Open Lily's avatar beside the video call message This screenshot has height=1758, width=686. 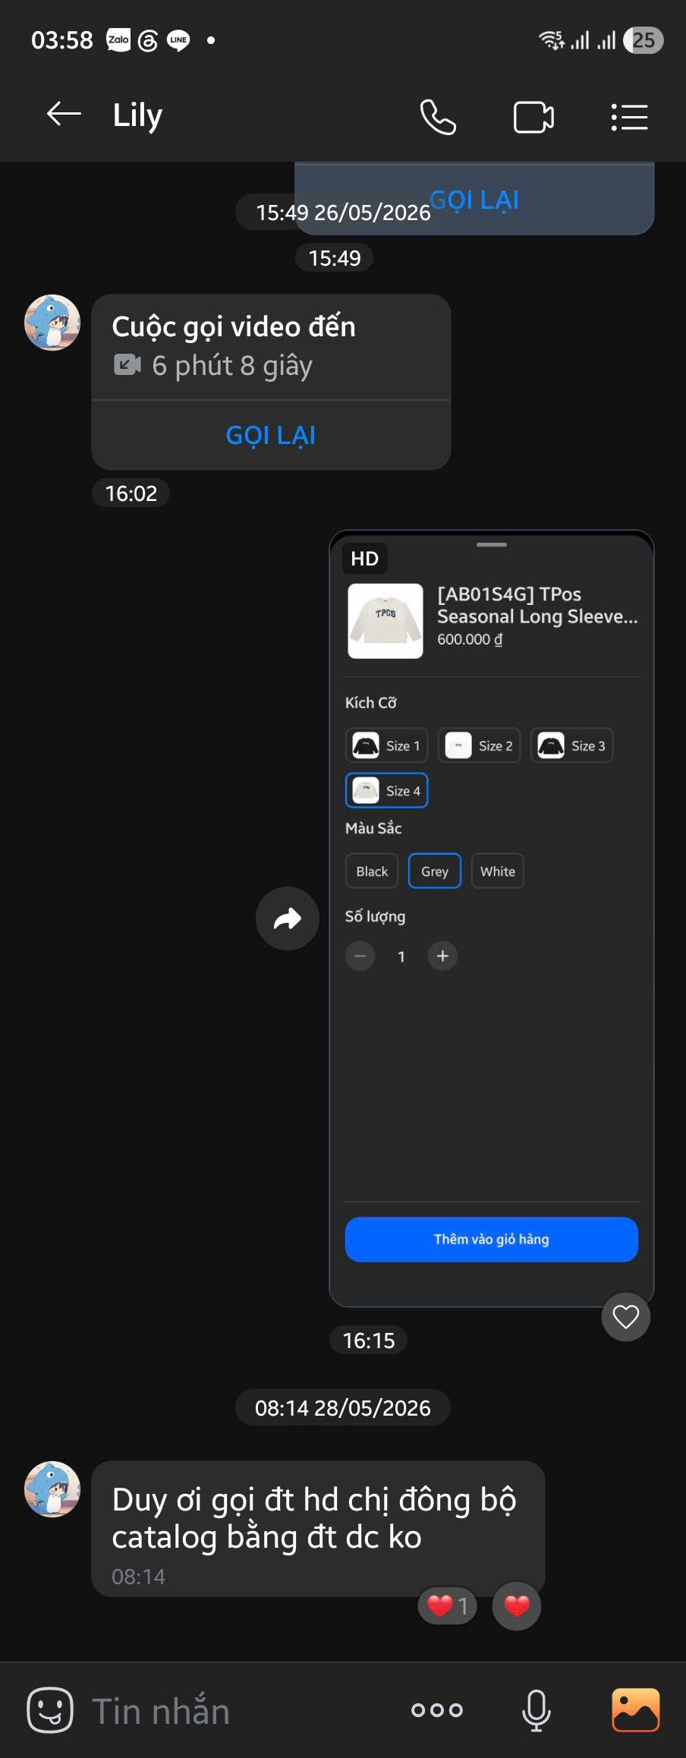(x=52, y=323)
